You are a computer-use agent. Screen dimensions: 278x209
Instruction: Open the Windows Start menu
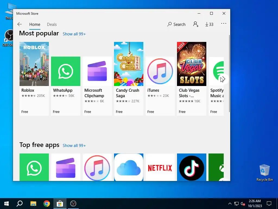(7, 204)
